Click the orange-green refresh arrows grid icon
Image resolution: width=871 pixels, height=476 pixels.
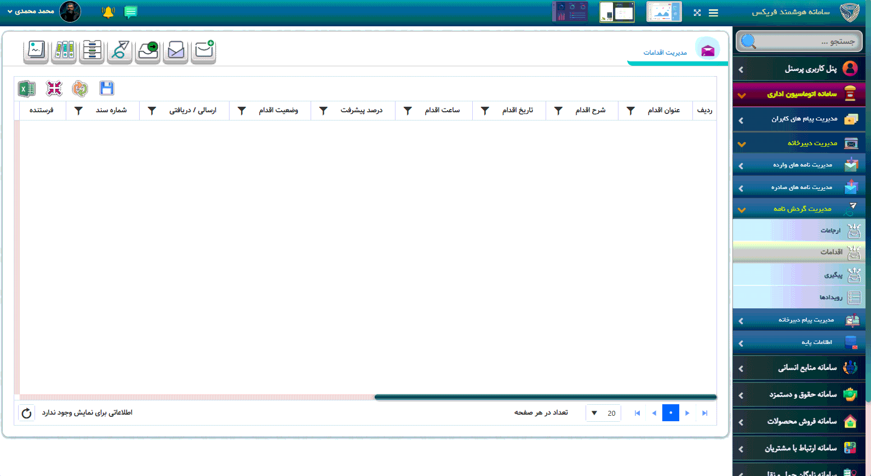click(x=80, y=89)
